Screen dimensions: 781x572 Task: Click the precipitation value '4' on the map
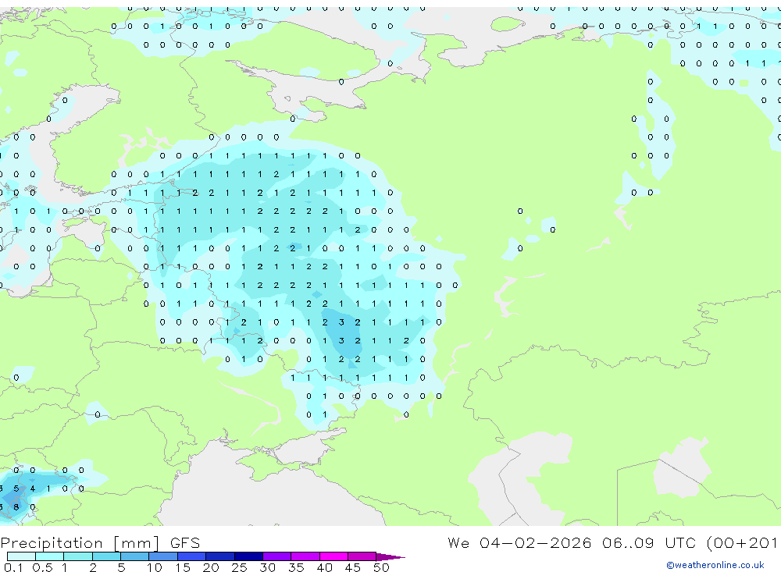[33, 489]
